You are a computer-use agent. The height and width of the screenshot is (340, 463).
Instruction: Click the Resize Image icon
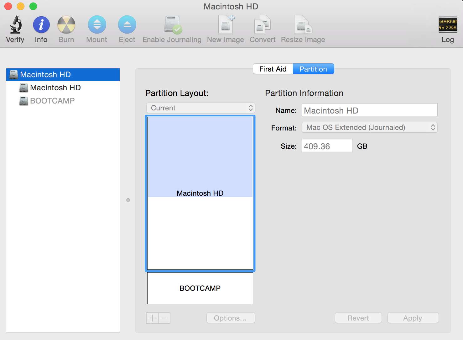303,25
